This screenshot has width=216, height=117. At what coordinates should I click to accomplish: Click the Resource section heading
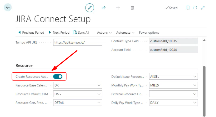(24, 65)
